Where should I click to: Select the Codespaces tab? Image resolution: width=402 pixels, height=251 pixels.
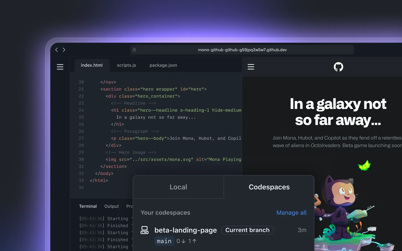(x=269, y=187)
